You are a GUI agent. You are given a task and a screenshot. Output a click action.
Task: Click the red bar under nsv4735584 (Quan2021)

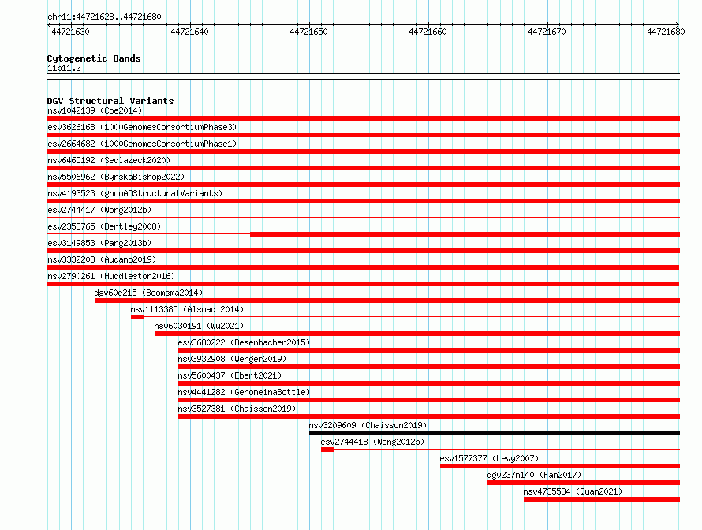pyautogui.click(x=602, y=499)
